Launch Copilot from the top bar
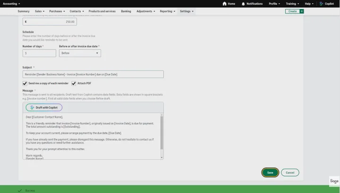This screenshot has height=193, width=340. [327, 4]
